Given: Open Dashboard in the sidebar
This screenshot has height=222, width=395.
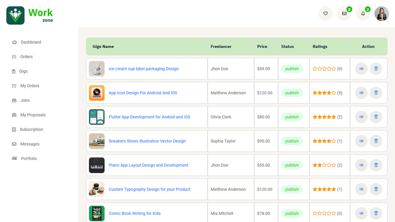Looking at the screenshot, I should pos(31,42).
